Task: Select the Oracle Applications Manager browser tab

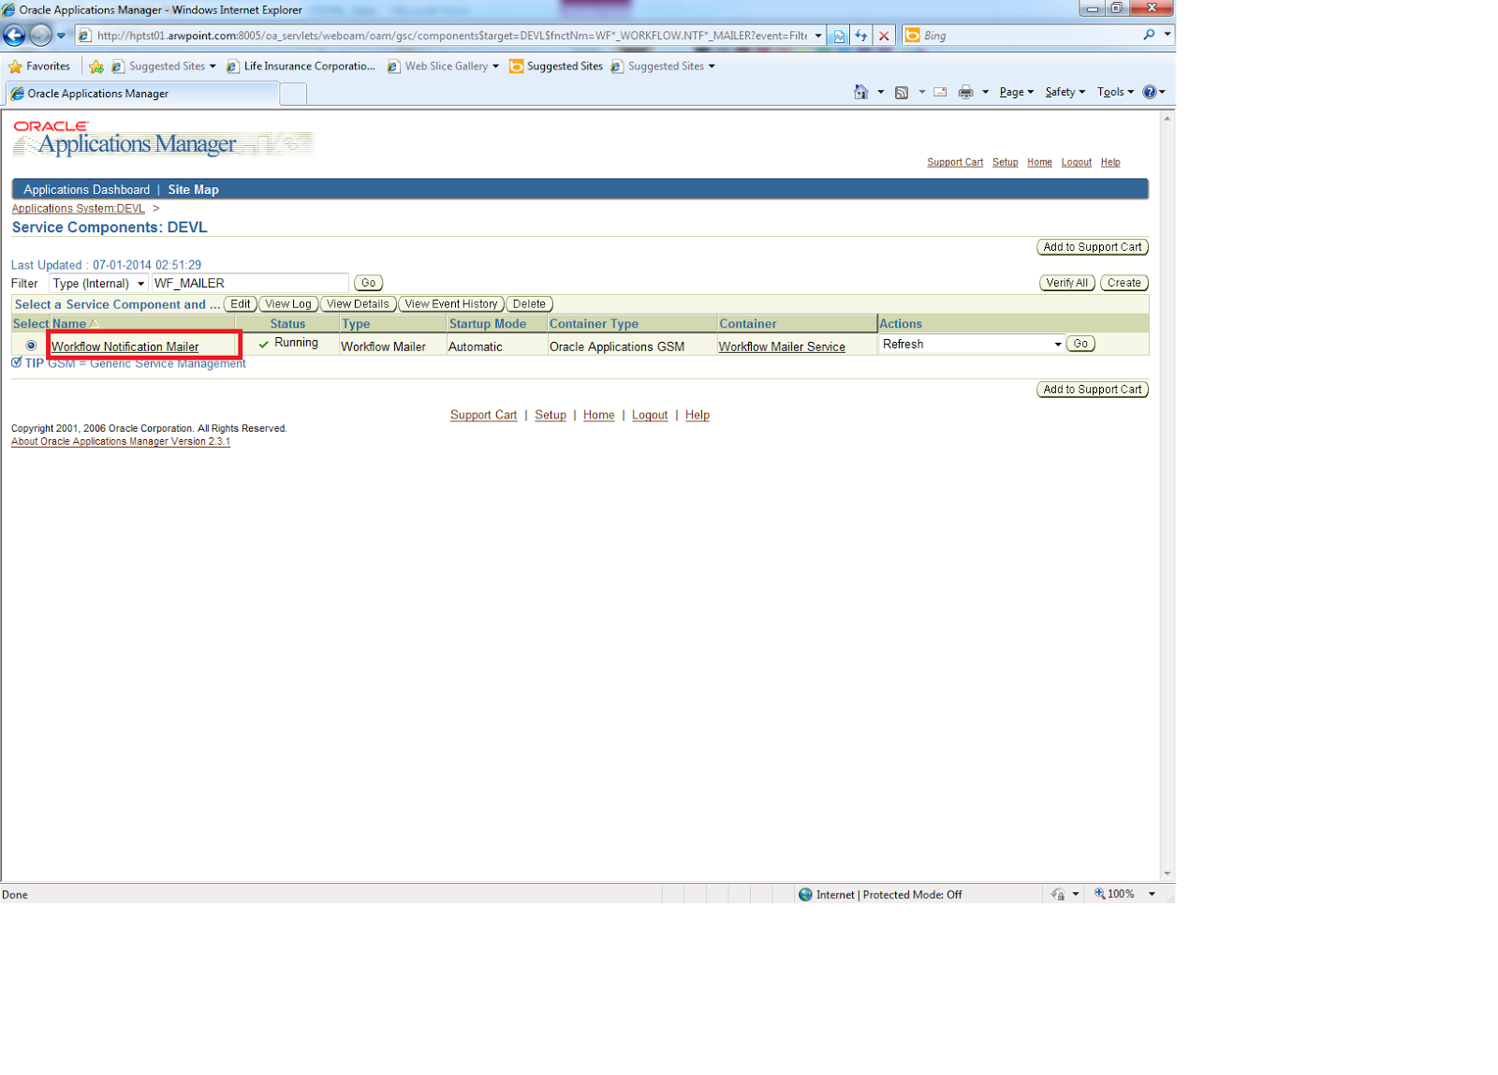Action: pyautogui.click(x=142, y=94)
